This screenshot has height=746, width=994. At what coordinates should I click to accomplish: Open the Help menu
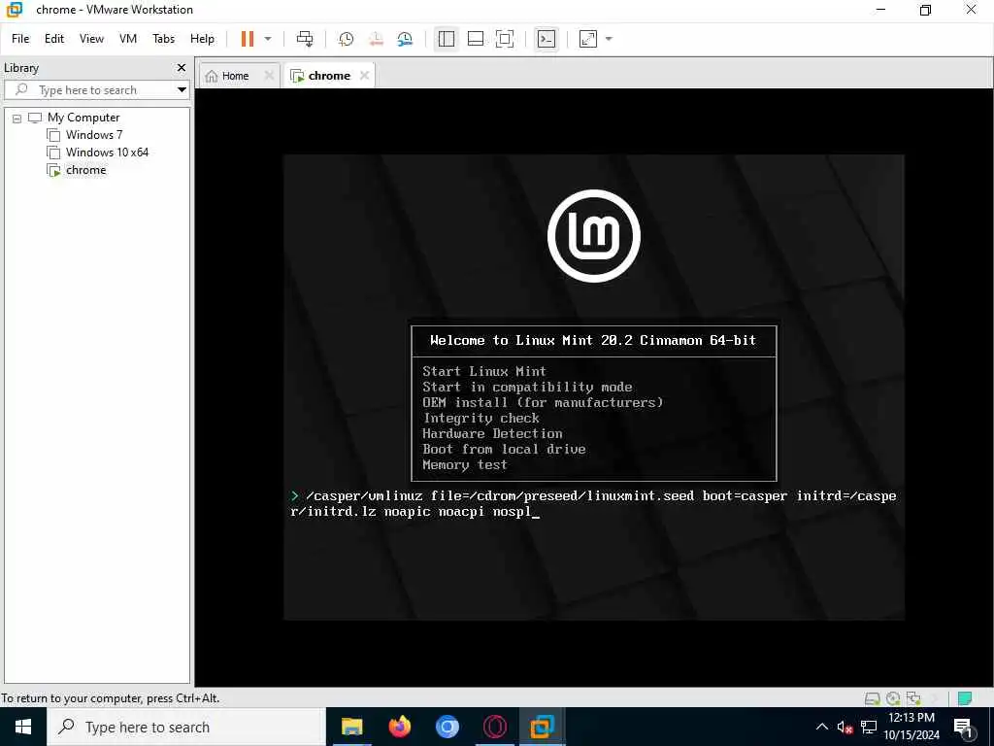point(202,39)
